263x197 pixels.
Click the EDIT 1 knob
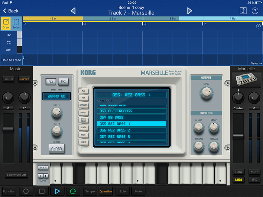point(57,113)
